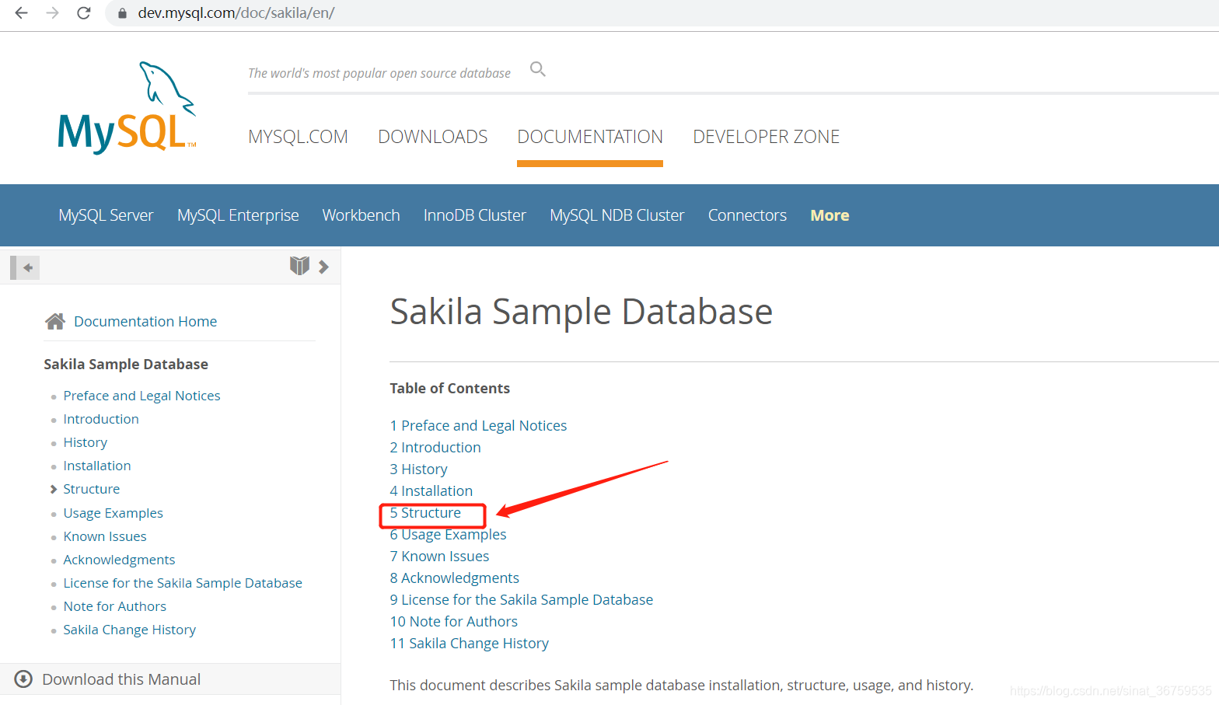Viewport: 1219px width, 705px height.
Task: Expand Structure chevron in sidebar
Action: point(54,489)
